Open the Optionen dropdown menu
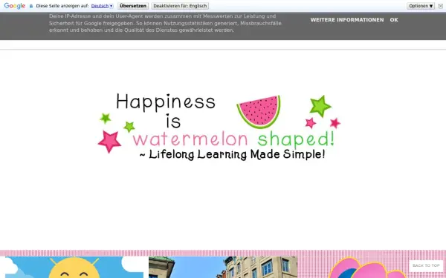The height and width of the screenshot is (278, 446). (x=421, y=6)
